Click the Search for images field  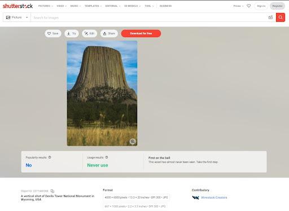click(148, 17)
